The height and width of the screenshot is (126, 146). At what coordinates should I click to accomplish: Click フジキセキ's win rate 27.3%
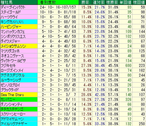[86, 66]
